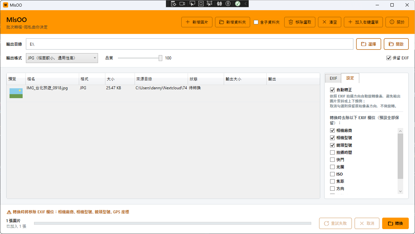415x234 pixels.
Task: Click the 品質 quality slider handle
Action: pyautogui.click(x=160, y=58)
